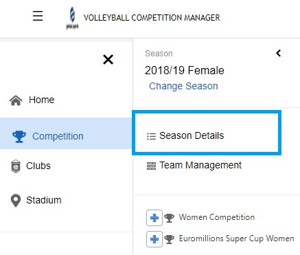
Task: Open Team Management
Action: pos(200,165)
